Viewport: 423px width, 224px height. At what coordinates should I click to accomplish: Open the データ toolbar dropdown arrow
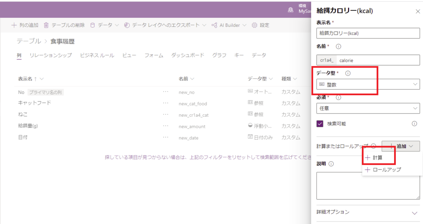click(117, 25)
